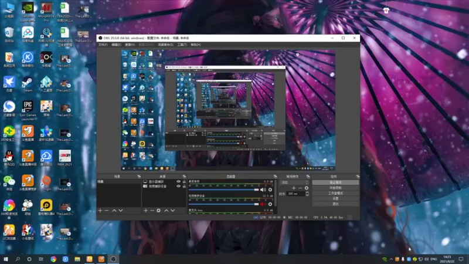The width and height of the screenshot is (469, 264).
Task: Open the View menu in OBS
Action: point(130,45)
